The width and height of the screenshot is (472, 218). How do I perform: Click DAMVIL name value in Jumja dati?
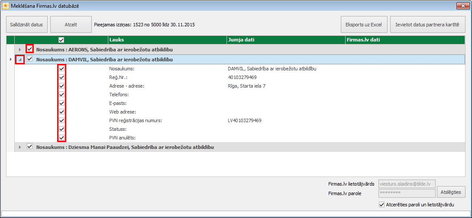[272, 69]
